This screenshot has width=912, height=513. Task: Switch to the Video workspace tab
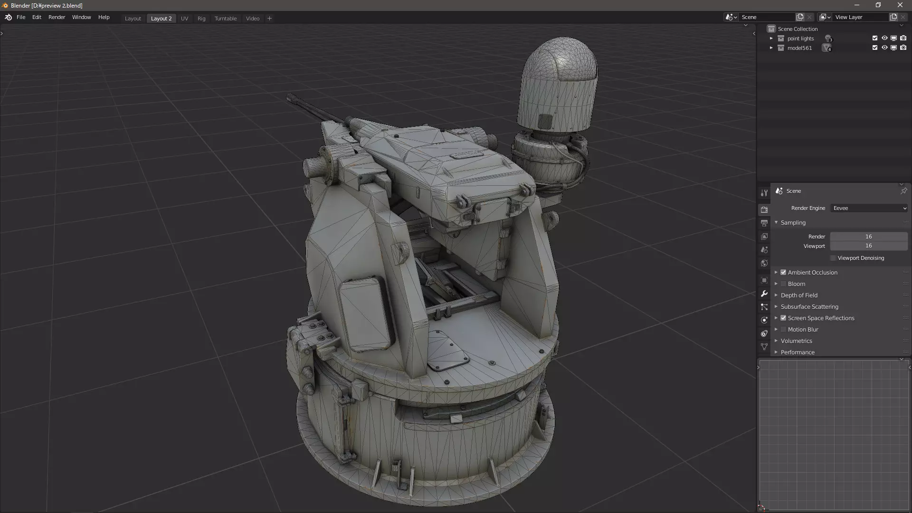(x=253, y=19)
